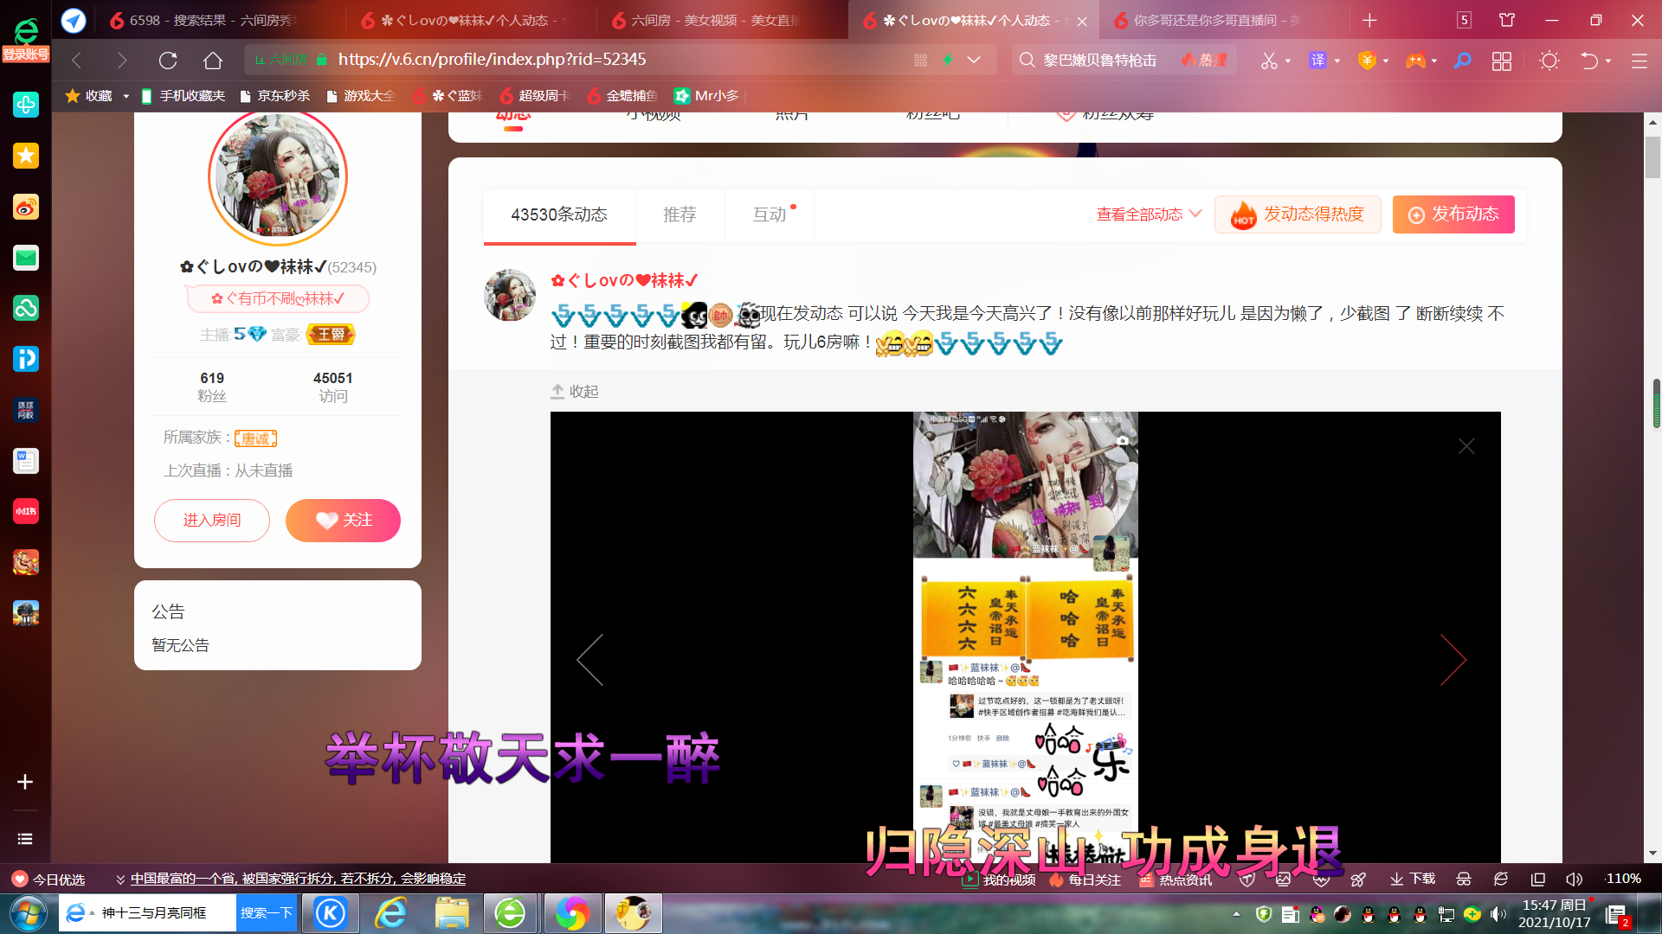Go to the browser home page icon
Image resolution: width=1662 pixels, height=934 pixels.
213,60
